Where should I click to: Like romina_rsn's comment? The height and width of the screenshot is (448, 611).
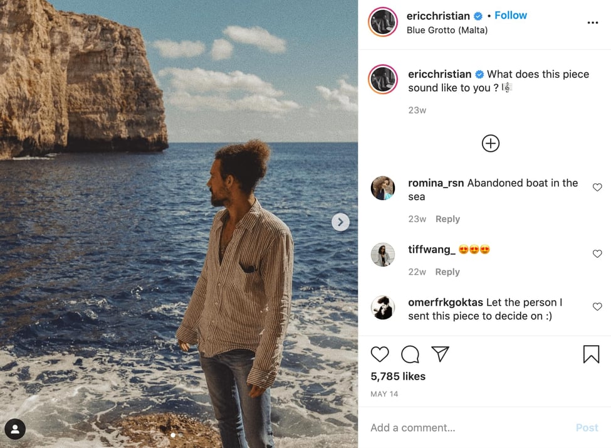pyautogui.click(x=597, y=188)
